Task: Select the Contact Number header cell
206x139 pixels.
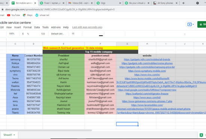Action: pos(33,56)
